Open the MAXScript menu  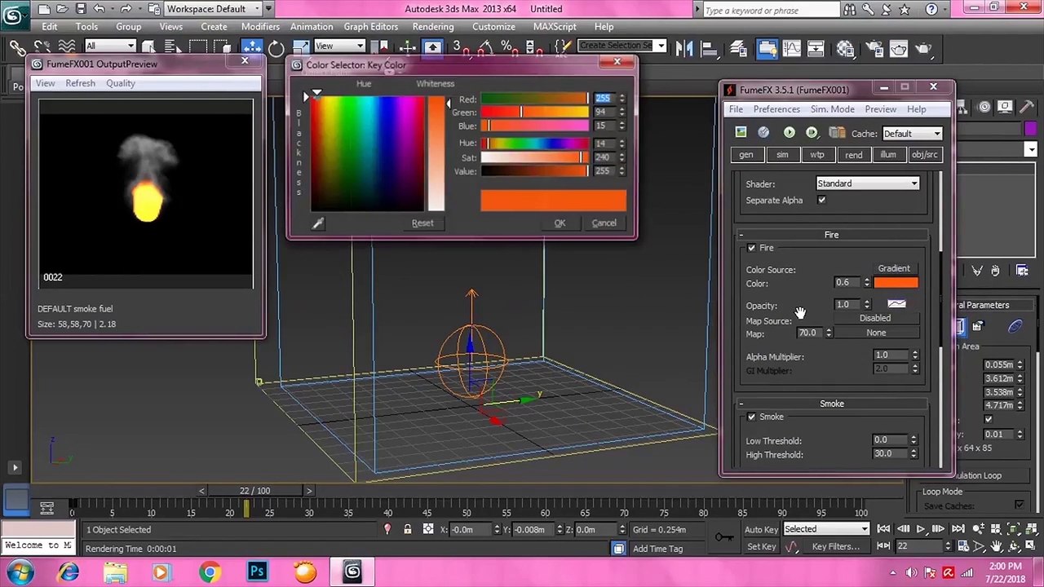point(555,27)
